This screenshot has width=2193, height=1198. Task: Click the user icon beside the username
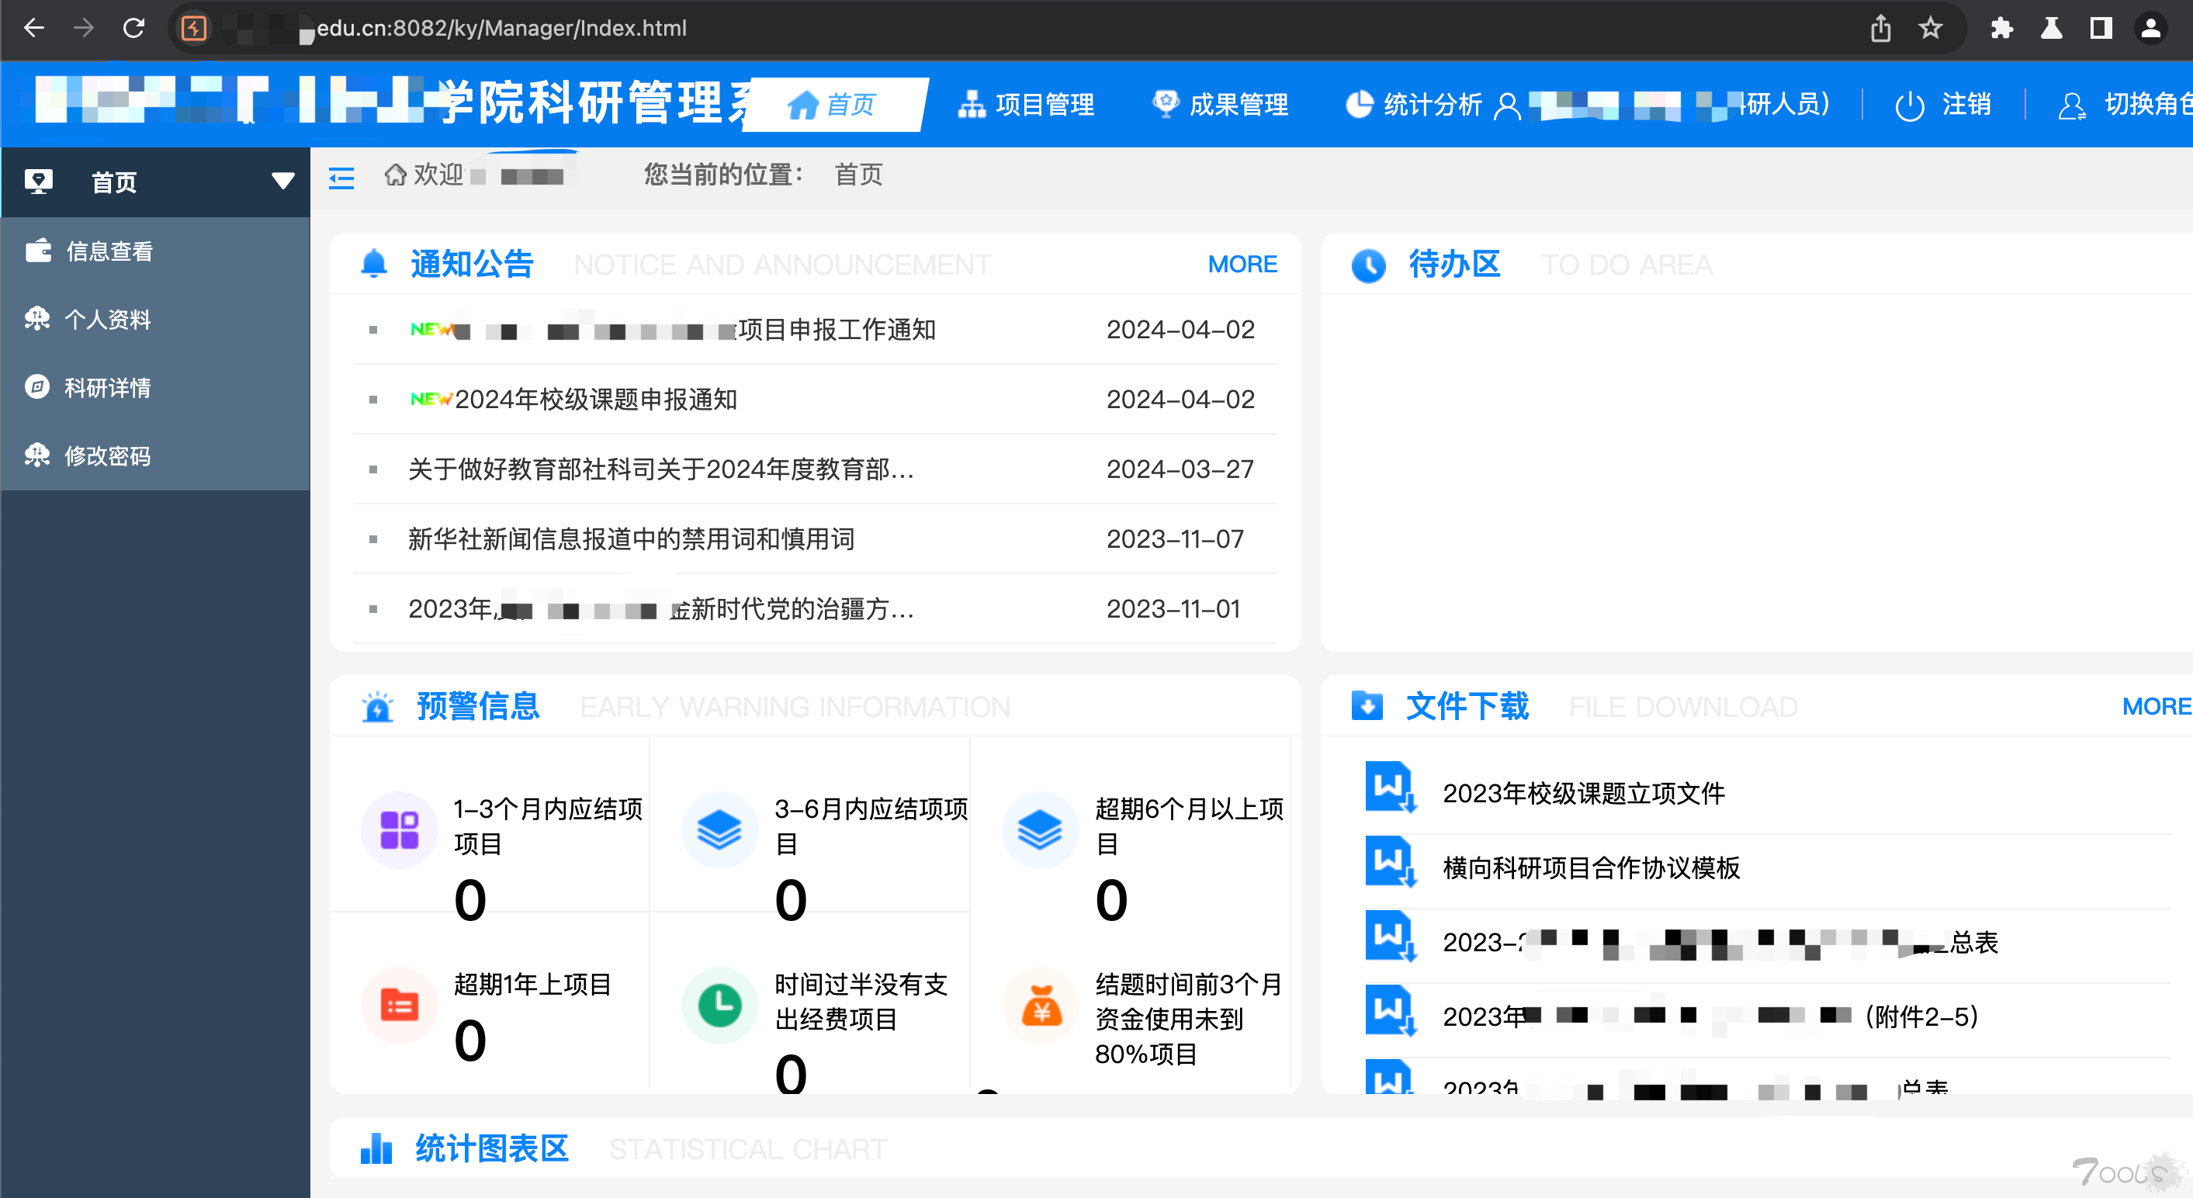click(x=1507, y=106)
